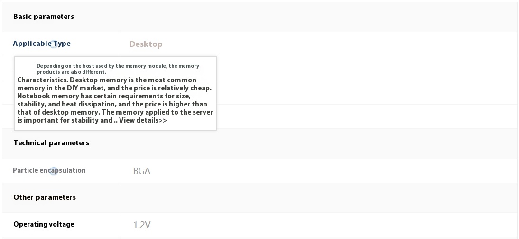Click the 1.2V value
The width and height of the screenshot is (519, 239).
[142, 225]
